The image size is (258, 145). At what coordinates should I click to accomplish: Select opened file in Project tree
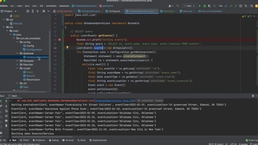point(28,11)
